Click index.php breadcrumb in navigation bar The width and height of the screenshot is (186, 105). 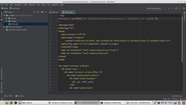[15, 8]
